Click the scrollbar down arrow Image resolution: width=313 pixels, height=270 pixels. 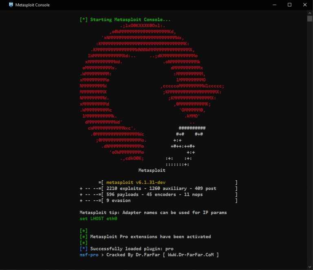(x=310, y=267)
